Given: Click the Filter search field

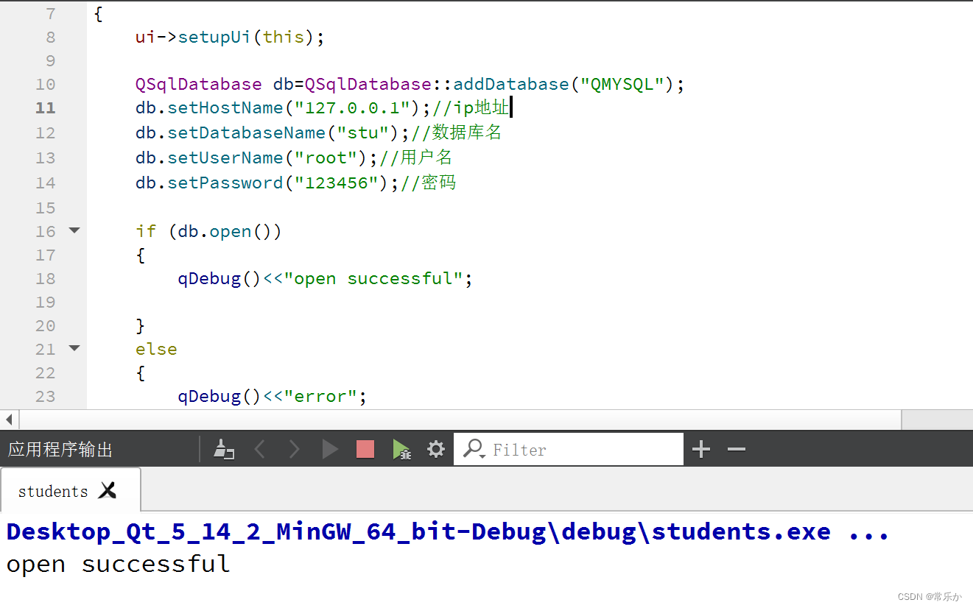Looking at the screenshot, I should tap(569, 449).
